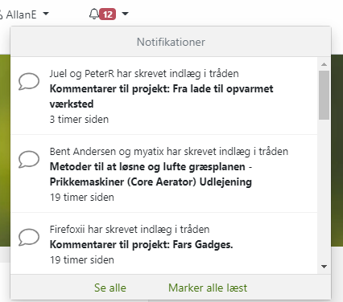Click speech bubble icon beside Firefoxii notification
The width and height of the screenshot is (343, 302).
coord(29,237)
